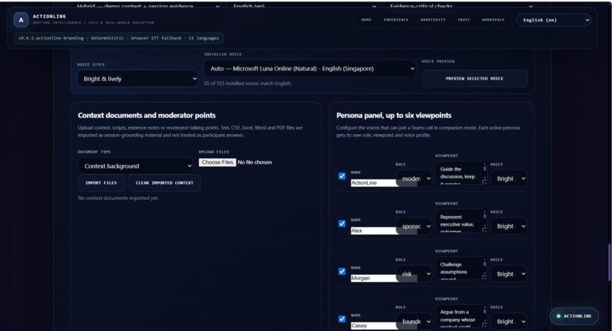612x331 pixels.
Task: Open the Workspace nav item
Action: click(493, 20)
